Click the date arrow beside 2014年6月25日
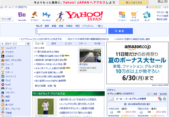This screenshot has width=169, height=117. coord(125,104)
